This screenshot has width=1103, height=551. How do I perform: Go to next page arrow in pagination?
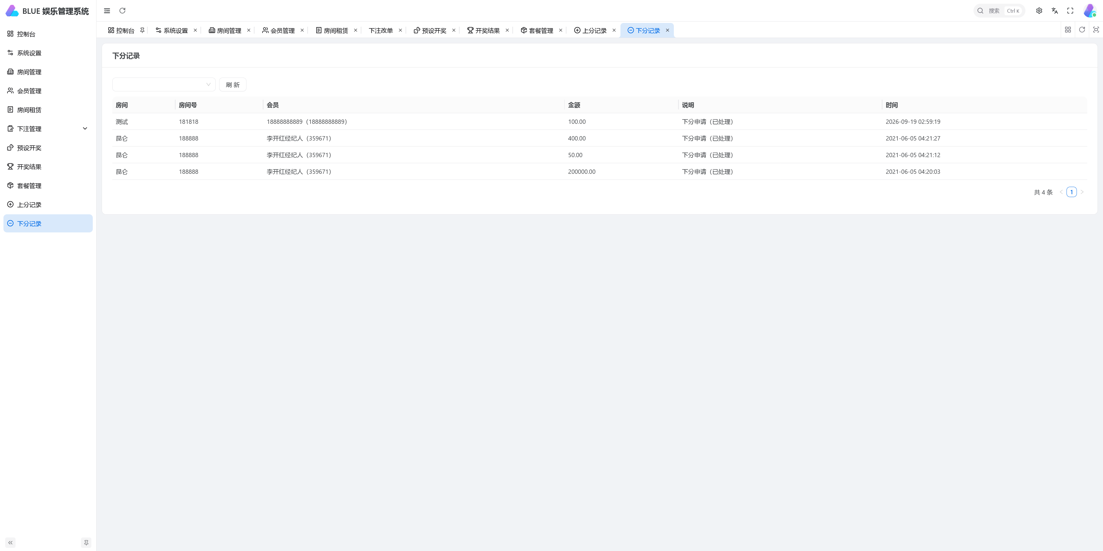point(1082,192)
